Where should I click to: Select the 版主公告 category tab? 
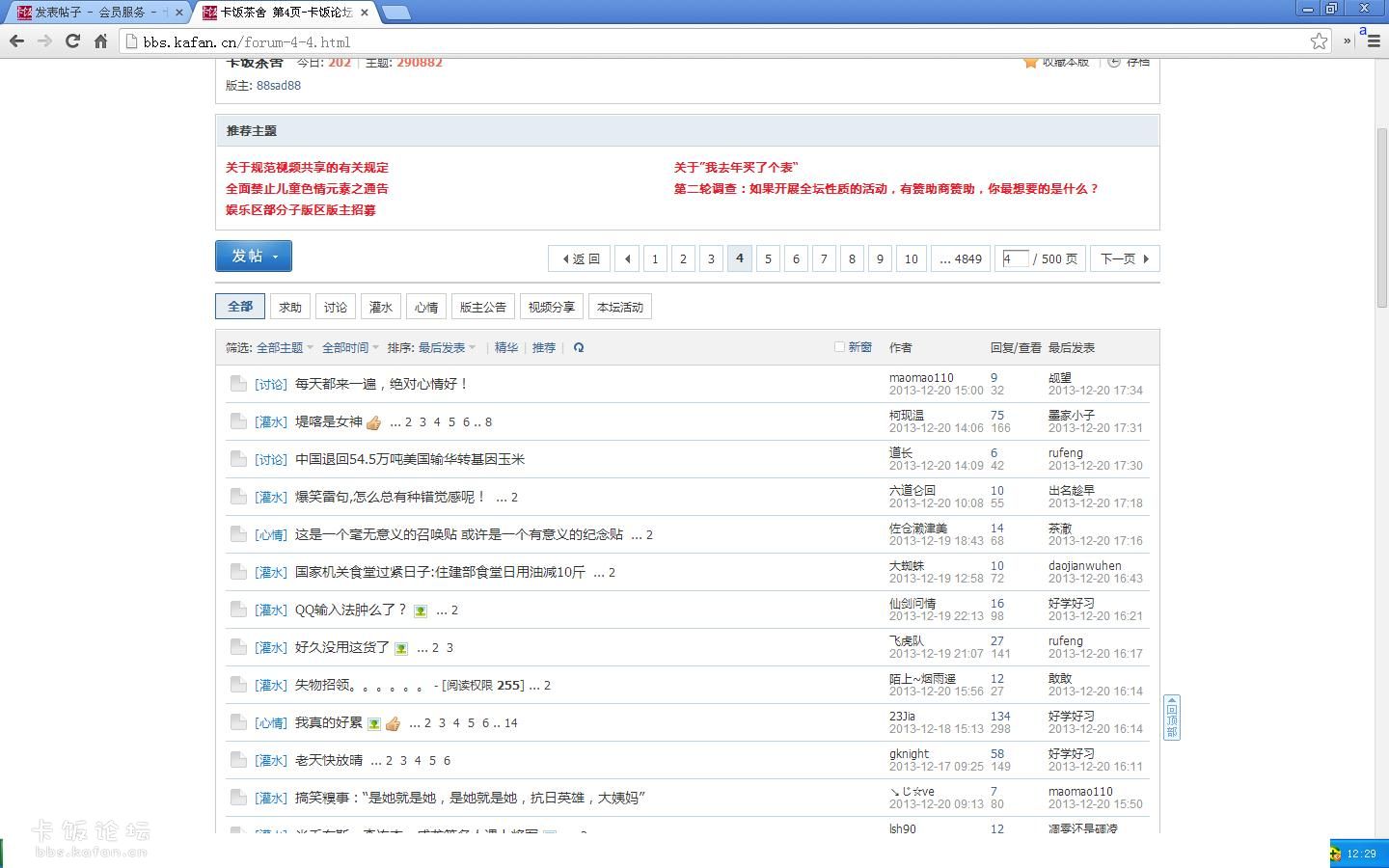tap(483, 307)
